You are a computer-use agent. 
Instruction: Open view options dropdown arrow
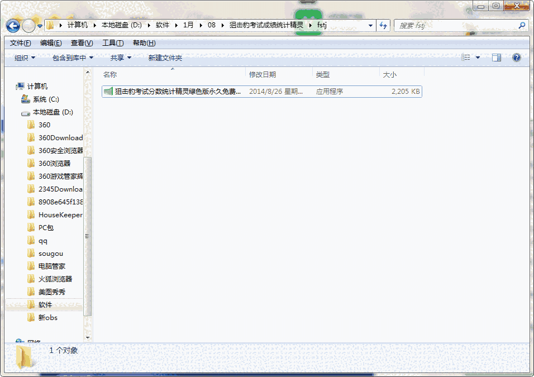pos(478,58)
